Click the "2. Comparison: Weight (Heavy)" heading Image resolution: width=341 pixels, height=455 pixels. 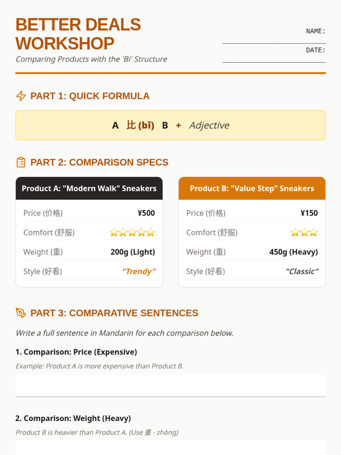(73, 418)
